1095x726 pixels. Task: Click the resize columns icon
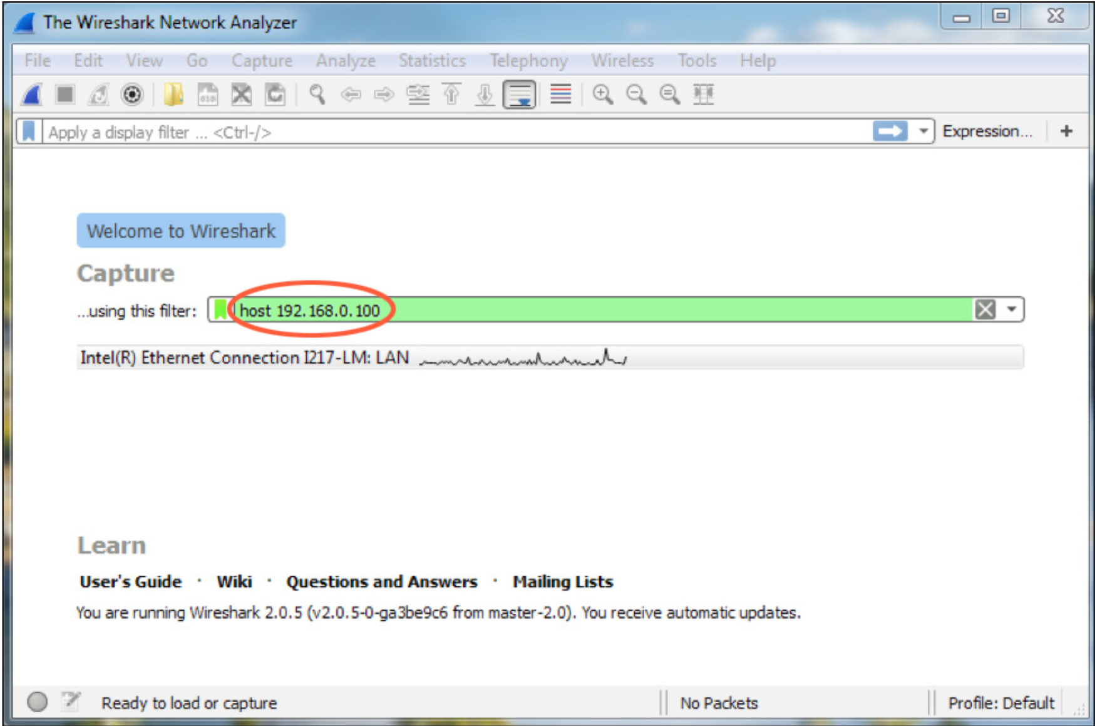click(x=702, y=95)
